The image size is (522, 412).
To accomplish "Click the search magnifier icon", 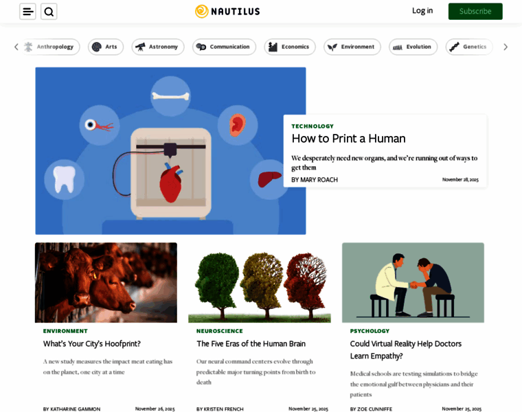I will pyautogui.click(x=49, y=12).
